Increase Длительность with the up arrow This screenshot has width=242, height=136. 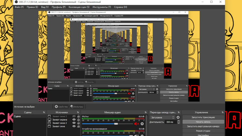pyautogui.click(x=179, y=121)
